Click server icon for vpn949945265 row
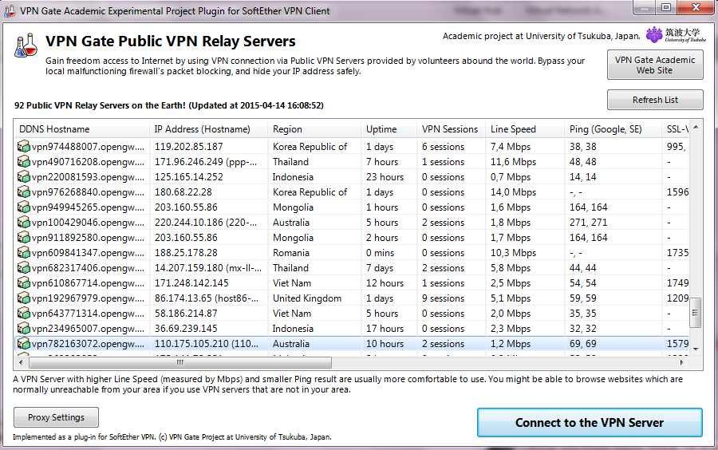The height and width of the screenshot is (450, 718). [x=23, y=207]
